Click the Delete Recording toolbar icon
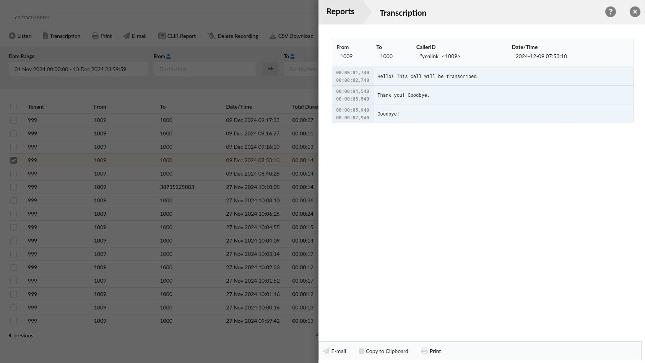This screenshot has width=645, height=363. [211, 36]
